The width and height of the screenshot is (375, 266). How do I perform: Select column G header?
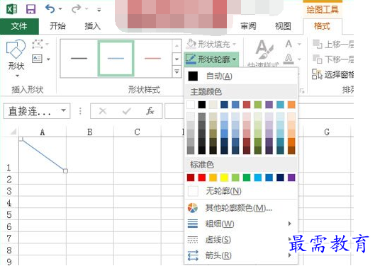tap(327, 132)
